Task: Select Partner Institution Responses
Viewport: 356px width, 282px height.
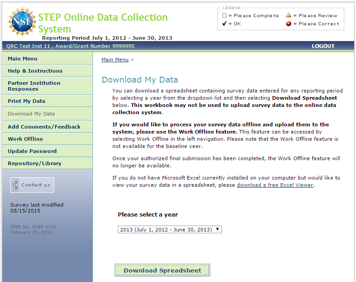Action: click(x=34, y=86)
